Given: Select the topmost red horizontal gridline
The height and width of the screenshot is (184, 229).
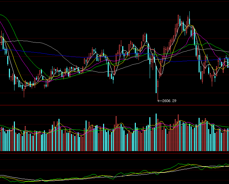Looking at the screenshot, I should (114, 2).
